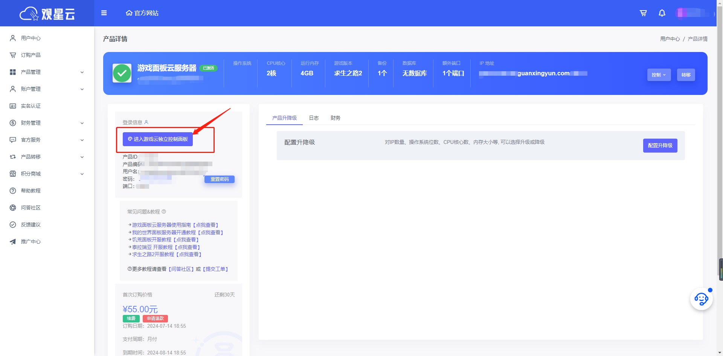Screen dimensions: 723x356
Task: Open 订购产品 in the sidebar
Action: [31, 55]
